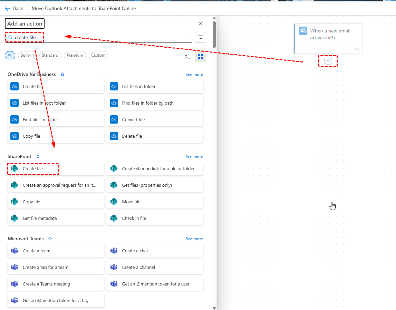Expand See more SharePoint actions
The width and height of the screenshot is (396, 310).
click(x=194, y=156)
